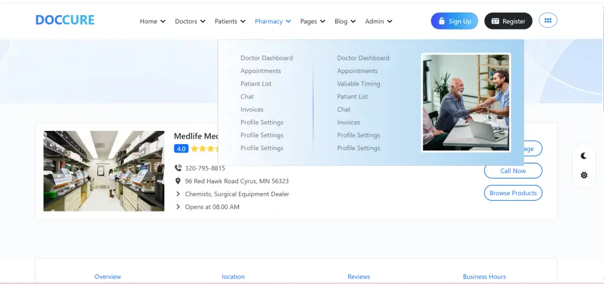Viewport: 604px width, 284px height.
Task: Click the chevron icon before Opens at 08.00 AM
Action: pos(178,207)
